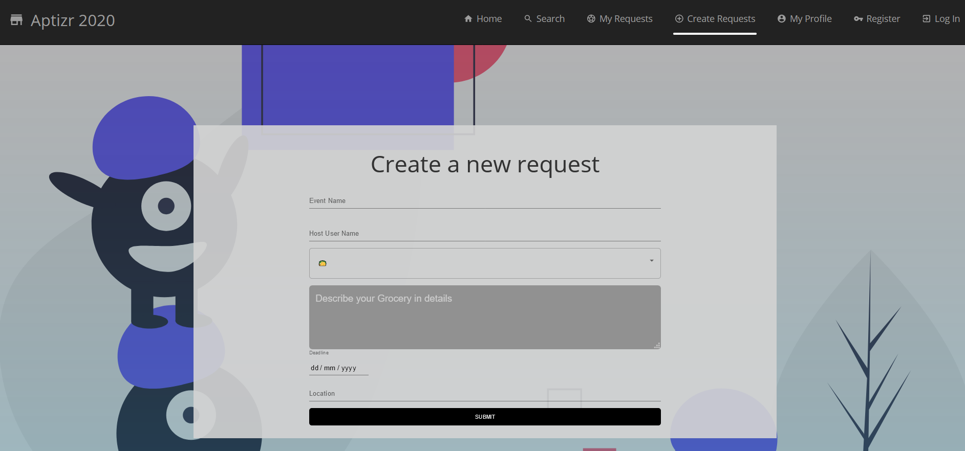Click the Search magnifier icon

528,19
